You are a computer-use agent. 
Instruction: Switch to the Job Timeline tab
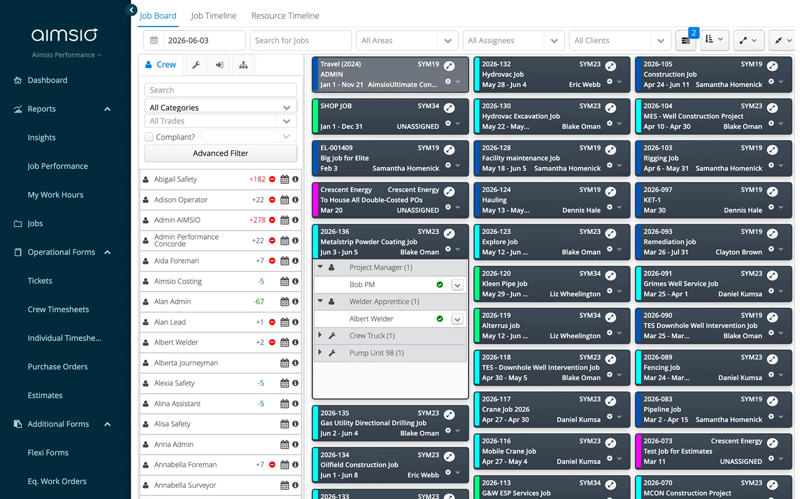point(213,15)
